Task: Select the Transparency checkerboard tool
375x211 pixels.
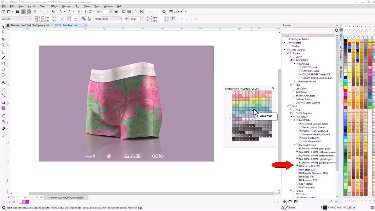Action: click(x=3, y=108)
